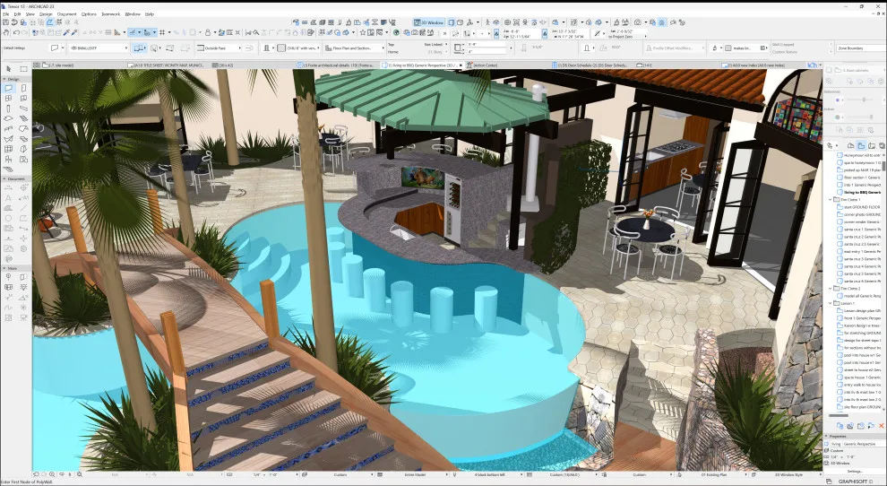This screenshot has width=887, height=486.
Task: Open the Teamwork menu
Action: [110, 13]
